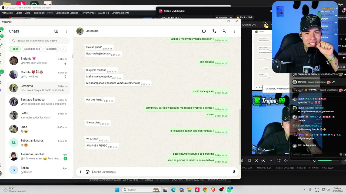Open the audio mixer settings in TikTok Studio
Viewport: 346px width, 194px height.
279,160
